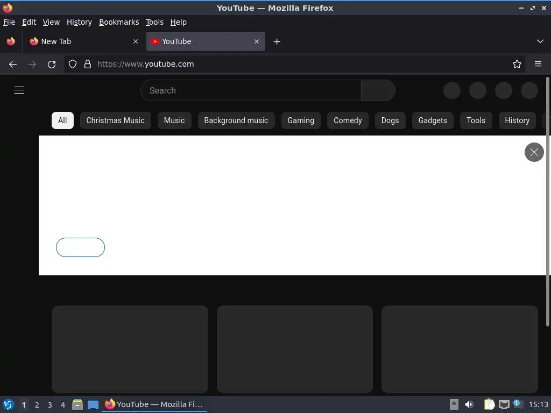The height and width of the screenshot is (413, 551).
Task: Reload the current YouTube page
Action: [x=52, y=65]
